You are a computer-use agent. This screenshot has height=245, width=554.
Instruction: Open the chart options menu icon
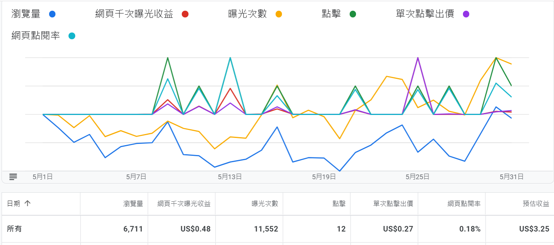coord(13,177)
